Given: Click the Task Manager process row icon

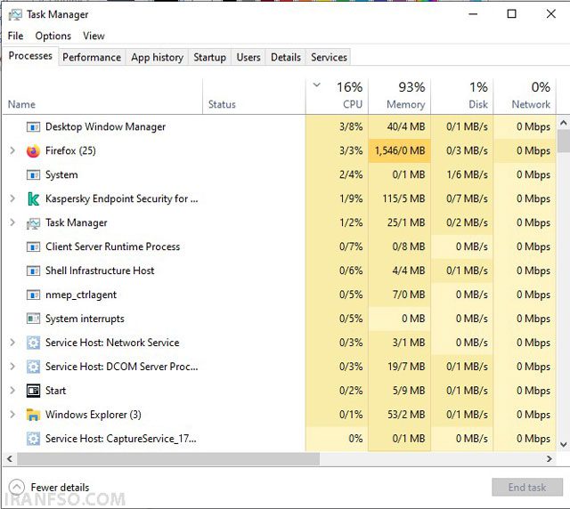Looking at the screenshot, I should point(33,223).
